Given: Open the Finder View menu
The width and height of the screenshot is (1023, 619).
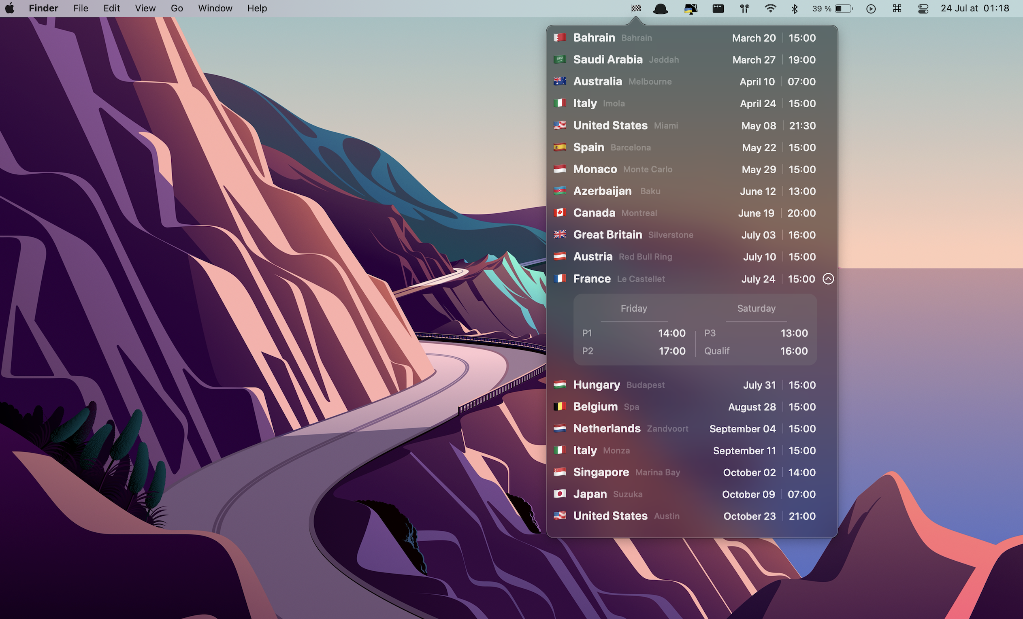Looking at the screenshot, I should (145, 9).
